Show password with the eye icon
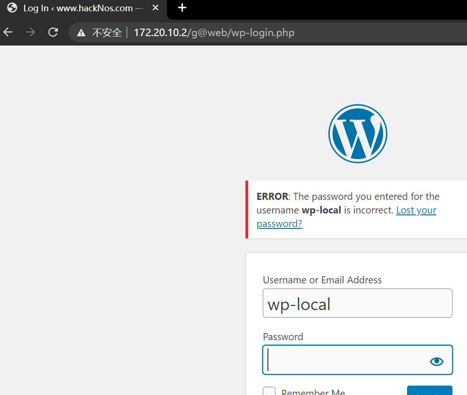This screenshot has width=467, height=395. click(x=437, y=361)
